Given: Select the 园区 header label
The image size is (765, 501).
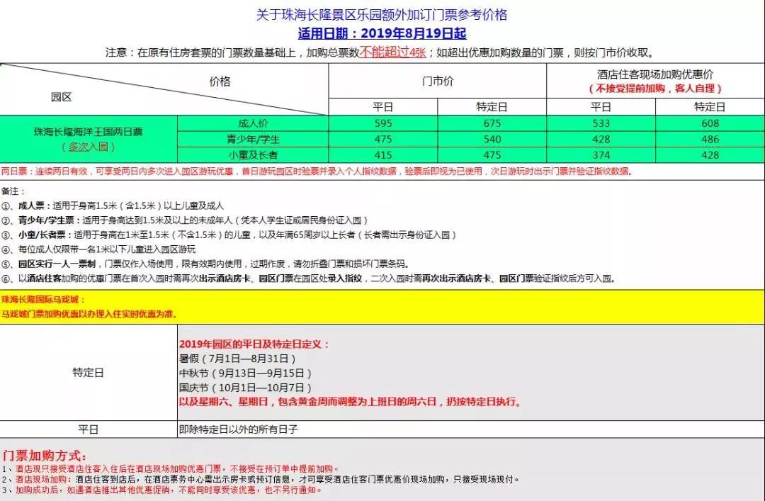Looking at the screenshot, I should point(62,97).
